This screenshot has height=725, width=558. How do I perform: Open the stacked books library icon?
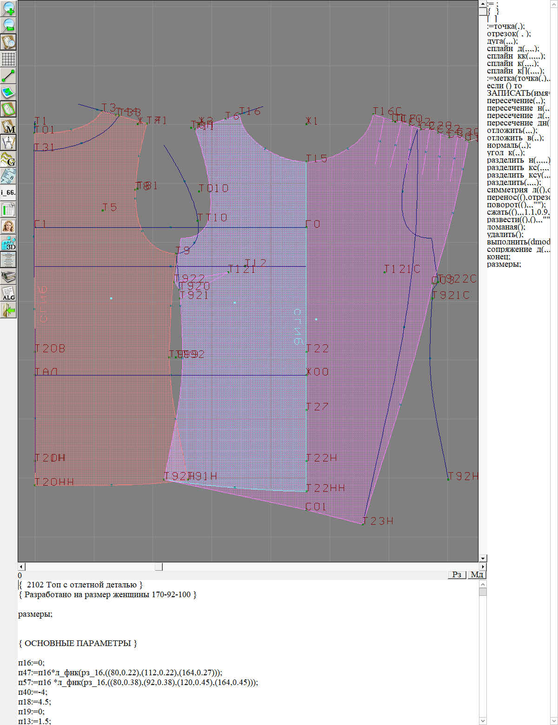[8, 277]
